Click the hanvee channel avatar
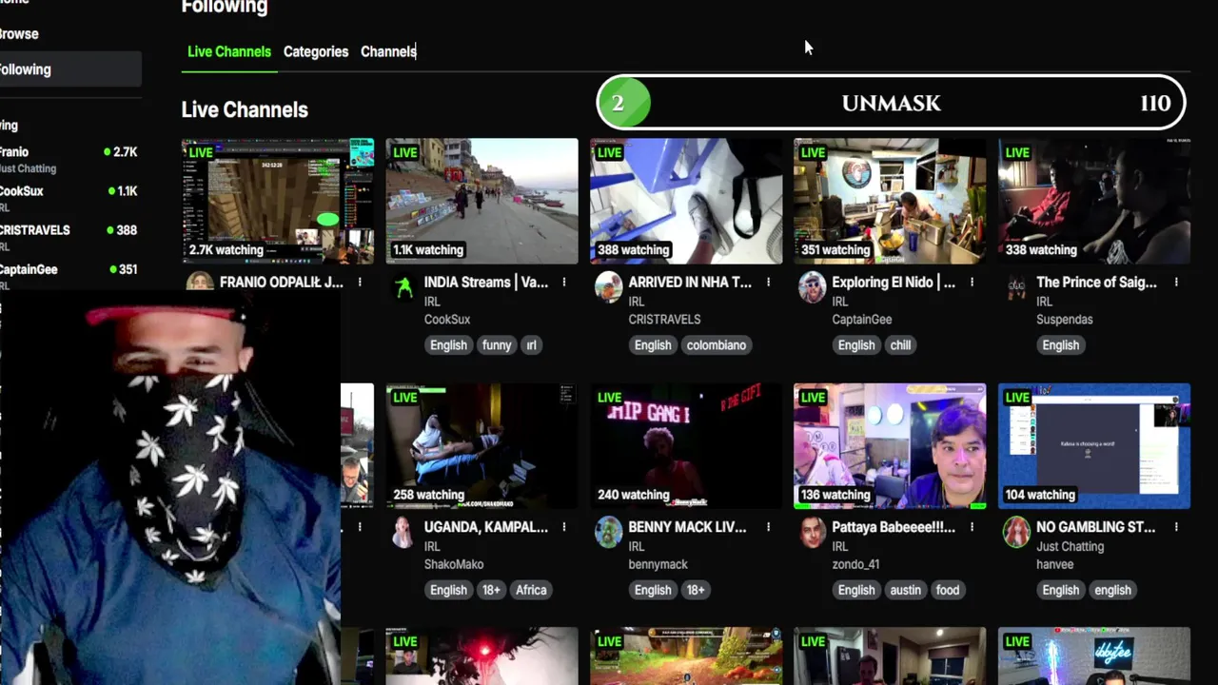The width and height of the screenshot is (1218, 685). [1016, 532]
